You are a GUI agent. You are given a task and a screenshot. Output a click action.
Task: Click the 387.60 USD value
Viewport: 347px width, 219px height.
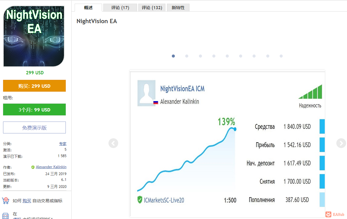click(297, 200)
